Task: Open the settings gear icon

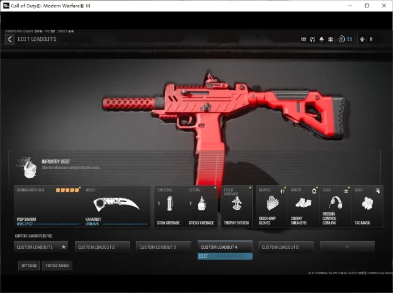Action: click(x=331, y=39)
